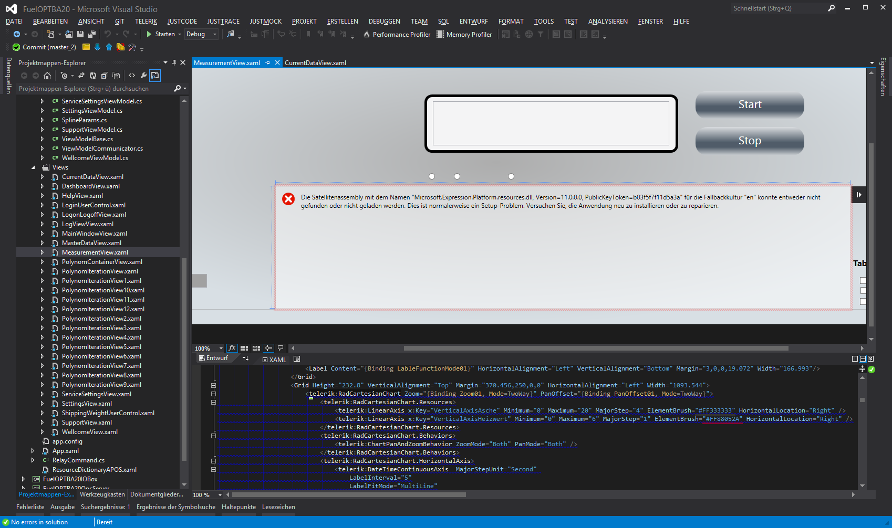Click the horizontal split pane button
The width and height of the screenshot is (892, 528).
point(863,358)
